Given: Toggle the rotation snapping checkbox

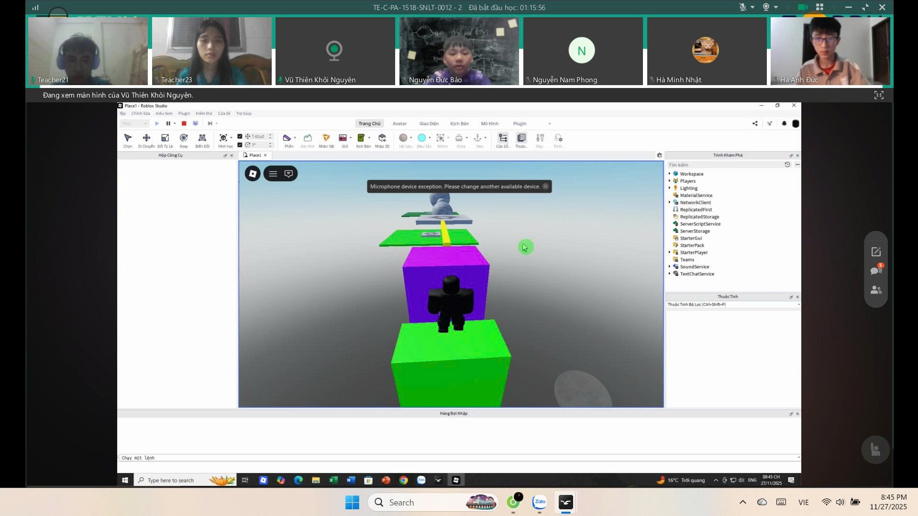Looking at the screenshot, I should click(240, 145).
